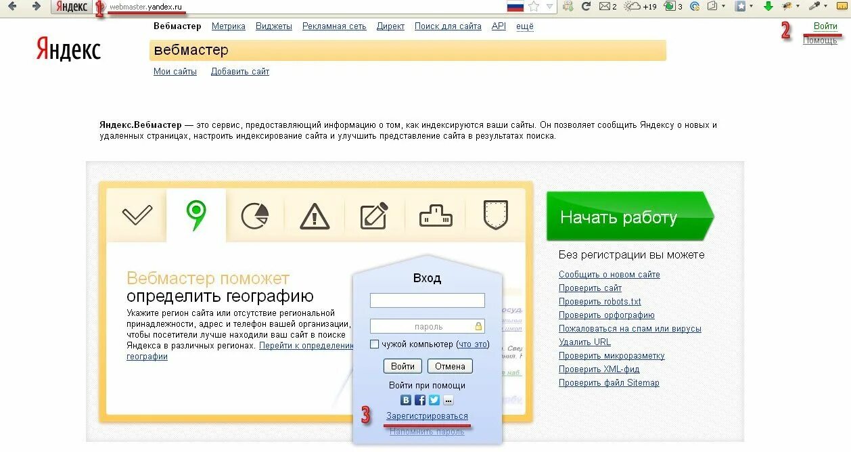Select the green map pin geography tab

tap(196, 216)
